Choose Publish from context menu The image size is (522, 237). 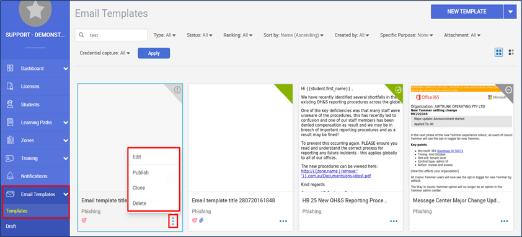click(x=141, y=173)
